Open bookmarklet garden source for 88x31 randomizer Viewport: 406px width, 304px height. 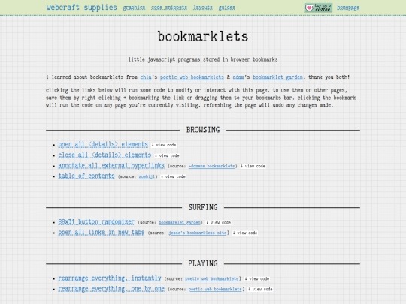tap(180, 223)
